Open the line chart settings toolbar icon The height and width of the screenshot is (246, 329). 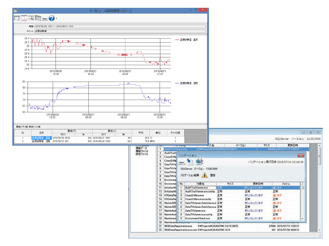pos(31,18)
